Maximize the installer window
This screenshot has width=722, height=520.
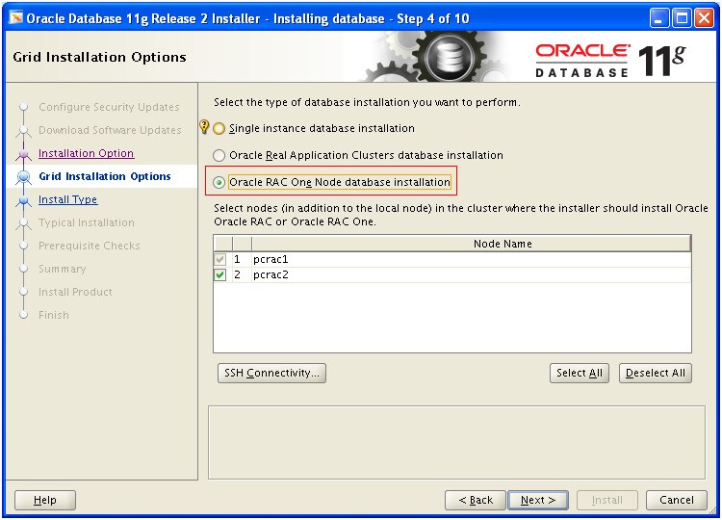click(682, 18)
